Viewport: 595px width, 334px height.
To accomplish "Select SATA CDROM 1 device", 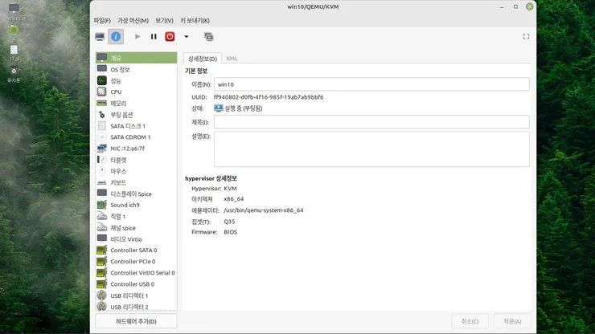I will point(136,137).
